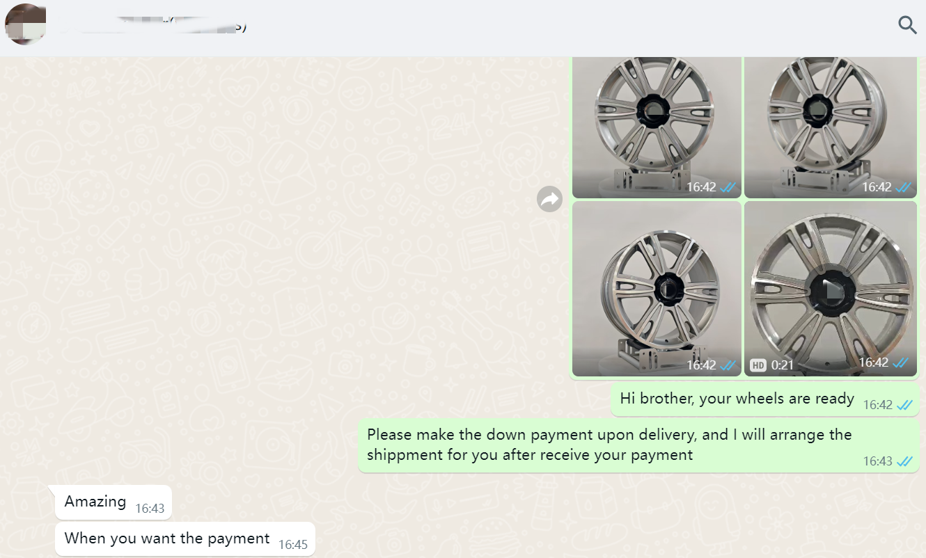Select the 'When you want the payment' message
This screenshot has width=926, height=558.
[x=185, y=539]
